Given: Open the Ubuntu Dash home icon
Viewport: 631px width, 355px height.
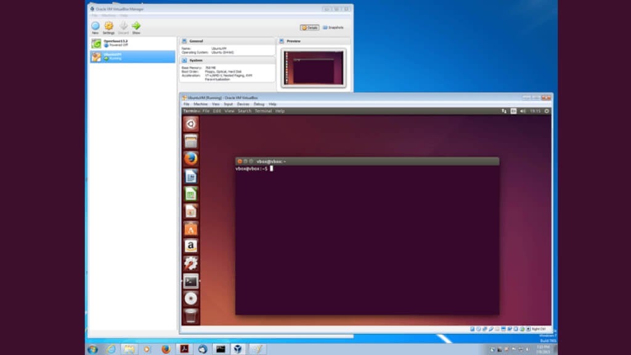Looking at the screenshot, I should (191, 123).
